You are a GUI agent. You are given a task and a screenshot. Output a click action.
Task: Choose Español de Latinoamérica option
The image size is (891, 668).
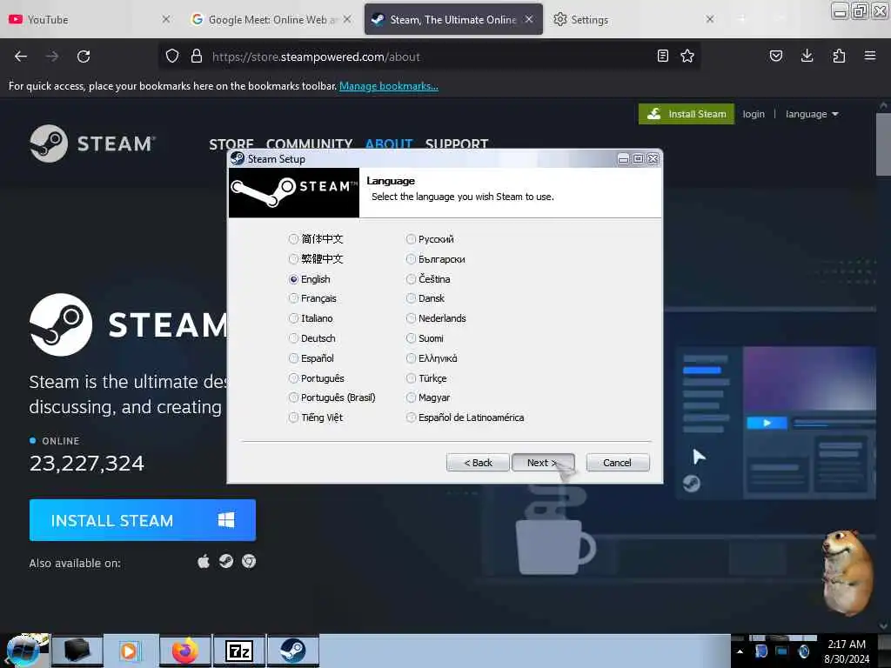(466, 417)
